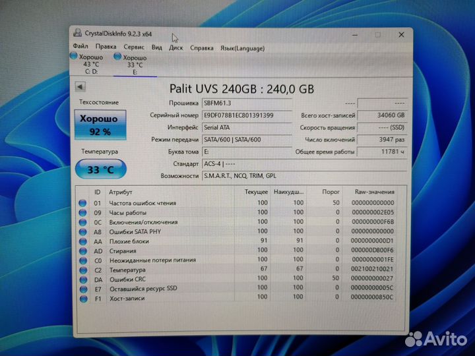Viewport: 475px width, 356px height.
Task: Click the CrystalDiskInfo title bar app icon
Action: click(x=78, y=33)
